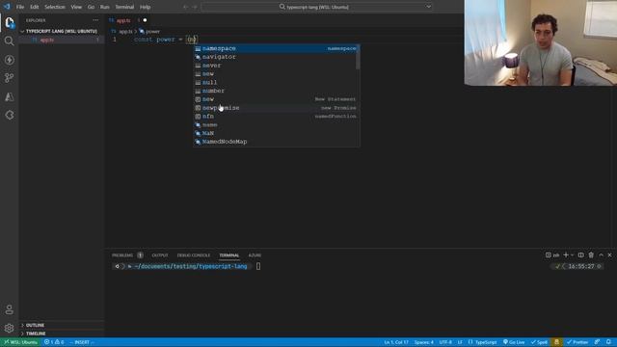Image resolution: width=617 pixels, height=347 pixels.
Task: Open the launch profile dropdown next to plus
Action: point(572,255)
